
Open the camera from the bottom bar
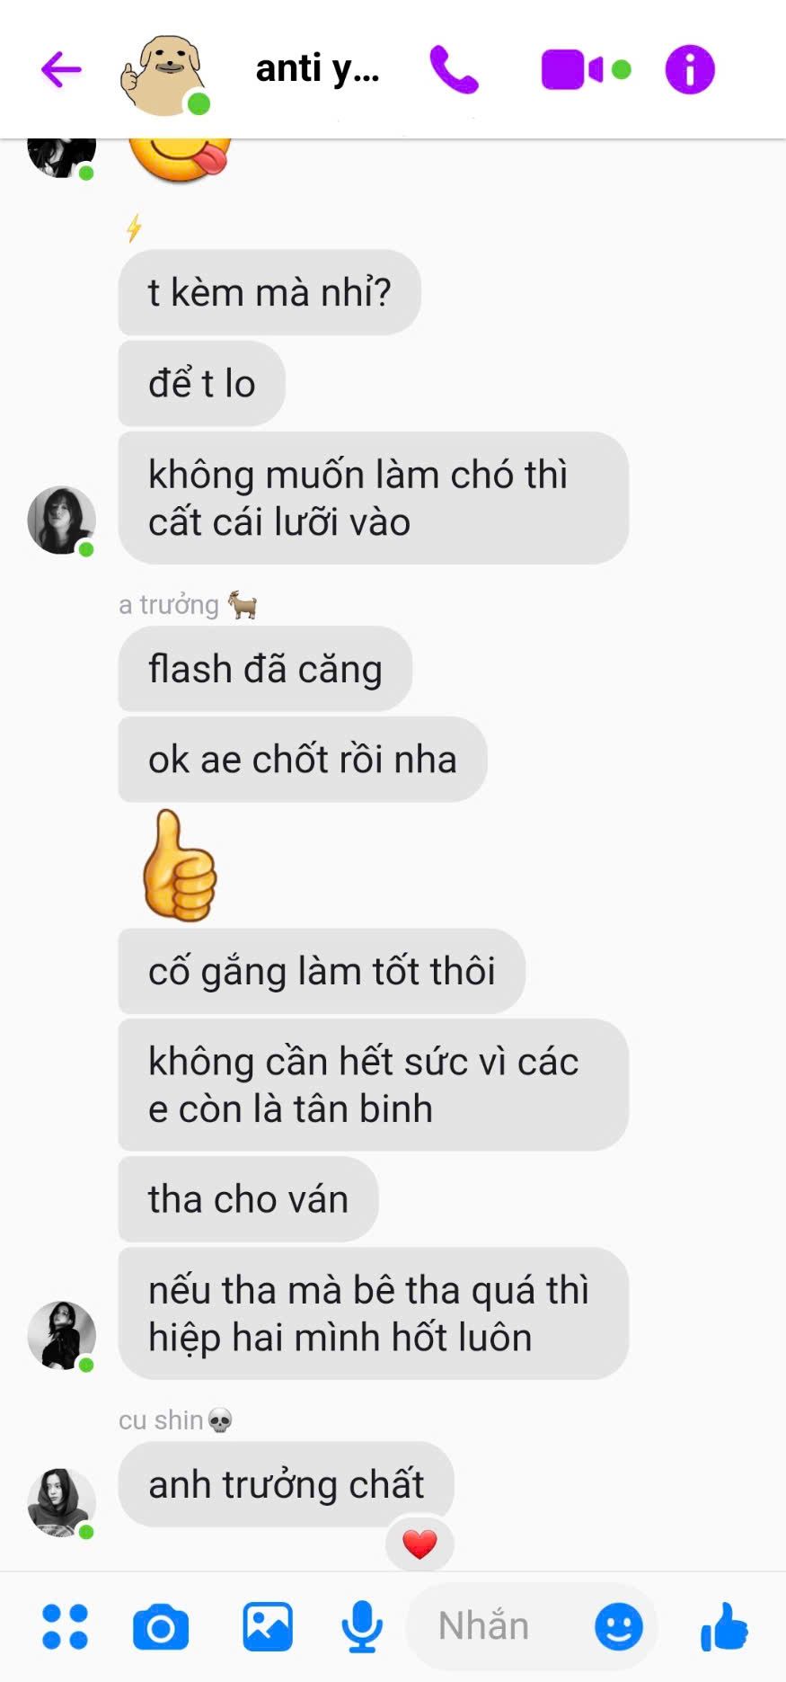[x=161, y=1626]
